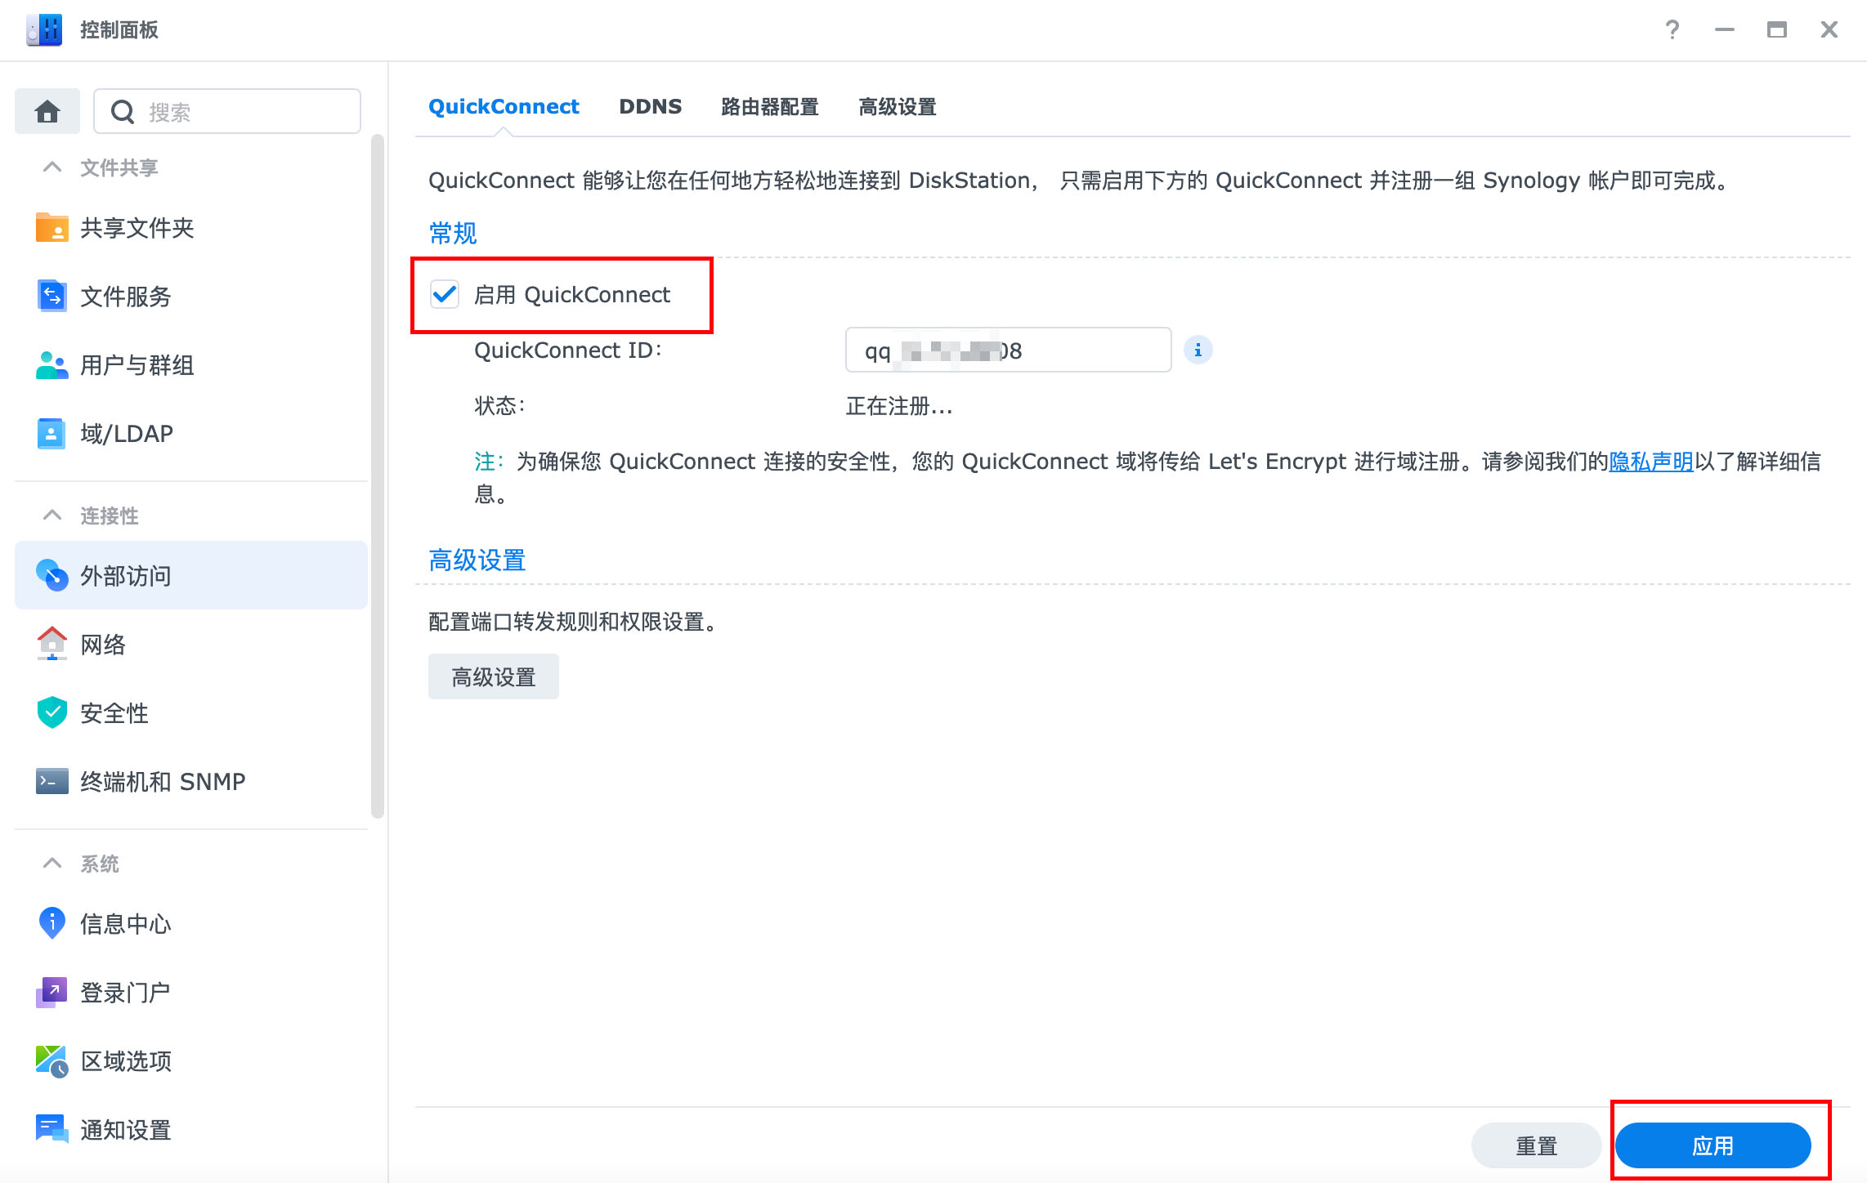Click the blue Apply (应用) button
The image size is (1867, 1183).
click(1713, 1145)
